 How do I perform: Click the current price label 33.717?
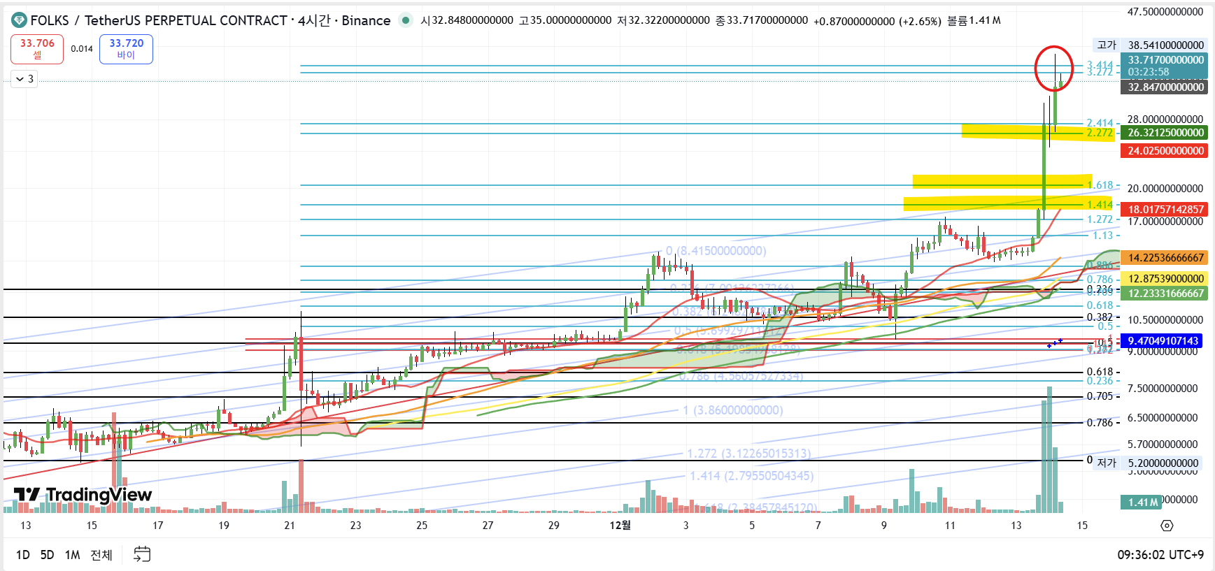(x=1165, y=60)
